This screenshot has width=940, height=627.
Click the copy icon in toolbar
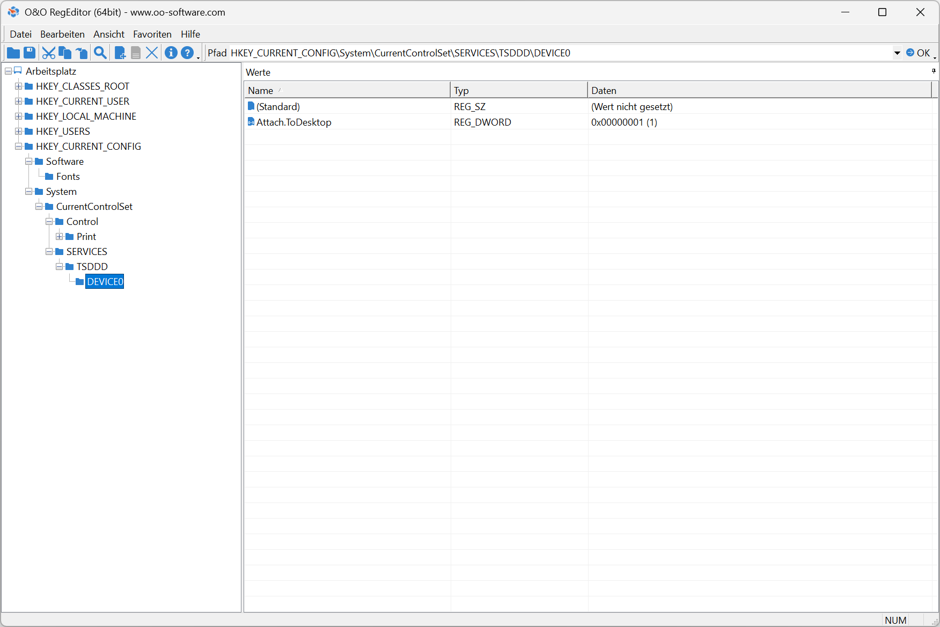tap(65, 53)
